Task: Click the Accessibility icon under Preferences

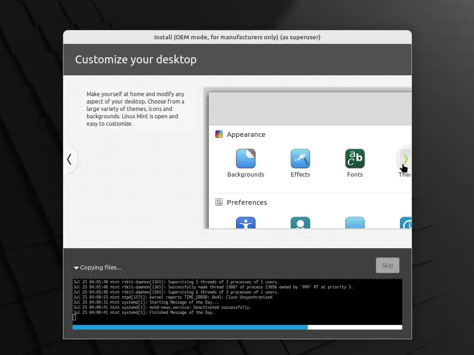Action: (245, 223)
